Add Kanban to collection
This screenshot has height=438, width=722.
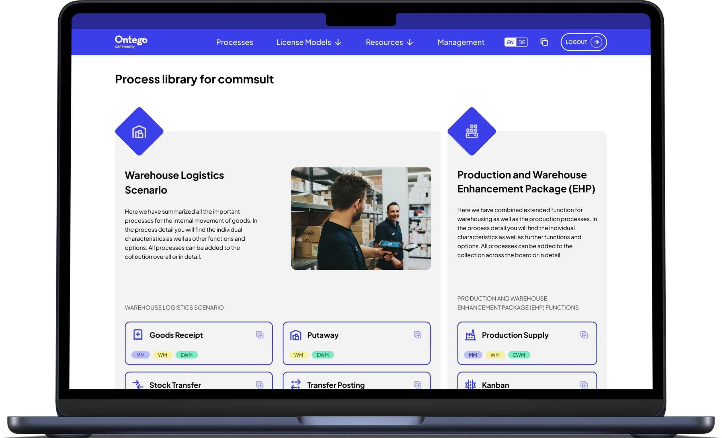584,385
